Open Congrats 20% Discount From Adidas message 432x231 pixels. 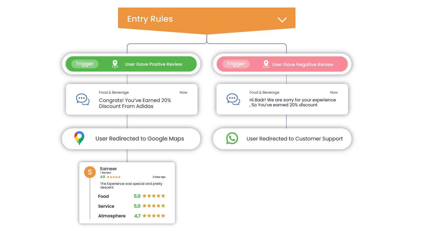point(135,103)
